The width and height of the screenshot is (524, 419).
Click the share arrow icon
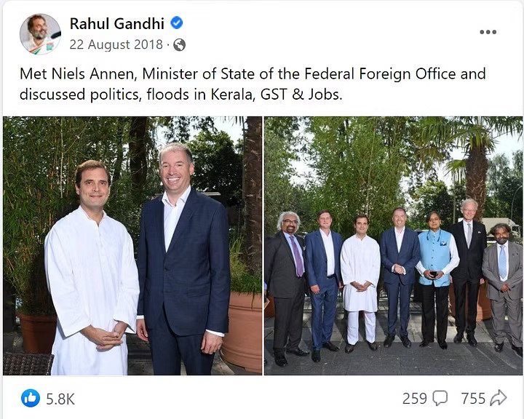tap(499, 399)
